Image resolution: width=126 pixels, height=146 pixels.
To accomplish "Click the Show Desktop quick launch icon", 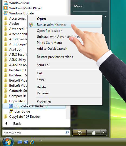I will [x=20, y=142].
